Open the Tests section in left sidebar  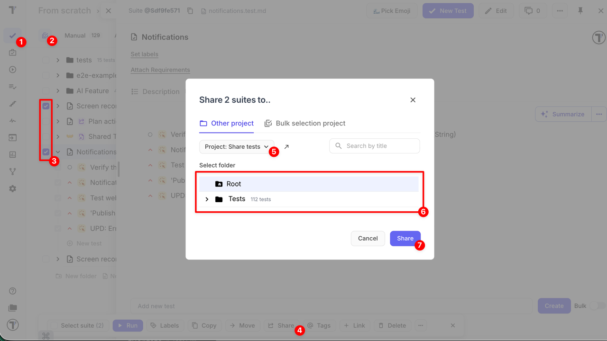coord(12,36)
